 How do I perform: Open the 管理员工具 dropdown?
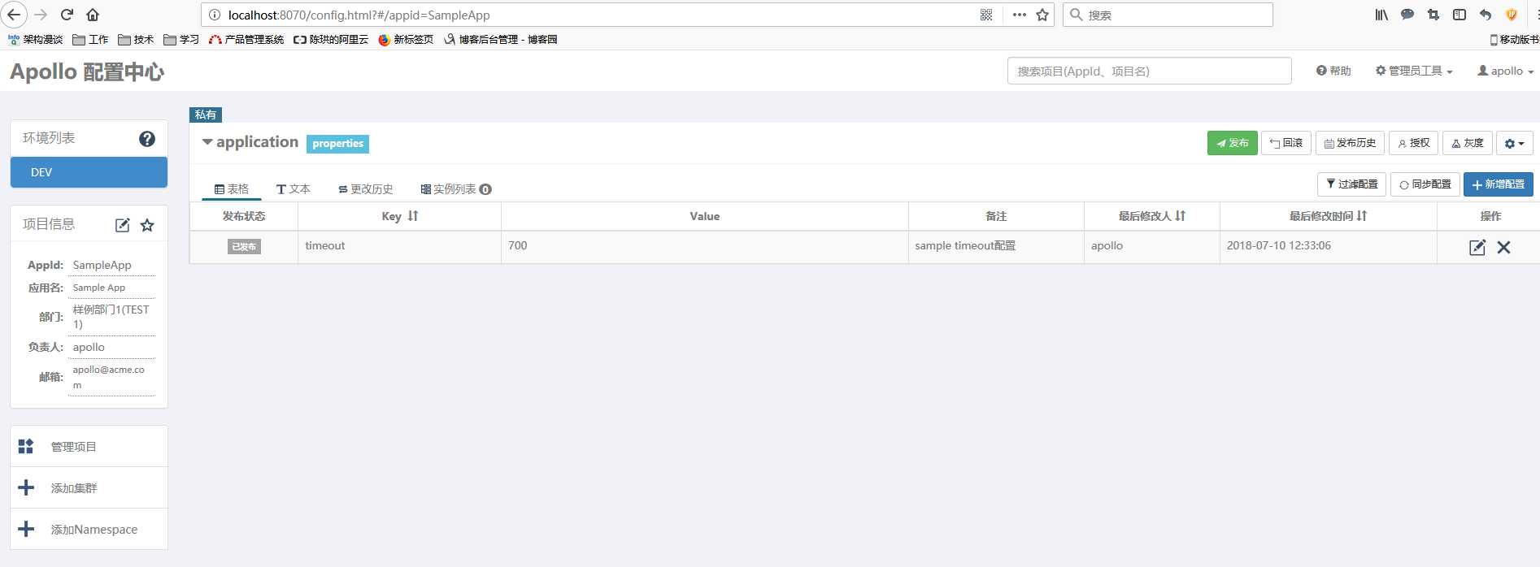(1414, 71)
